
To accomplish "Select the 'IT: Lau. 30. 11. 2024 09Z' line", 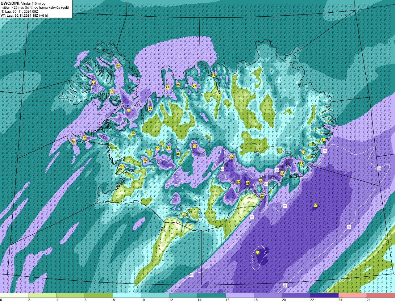I will click(x=19, y=11).
